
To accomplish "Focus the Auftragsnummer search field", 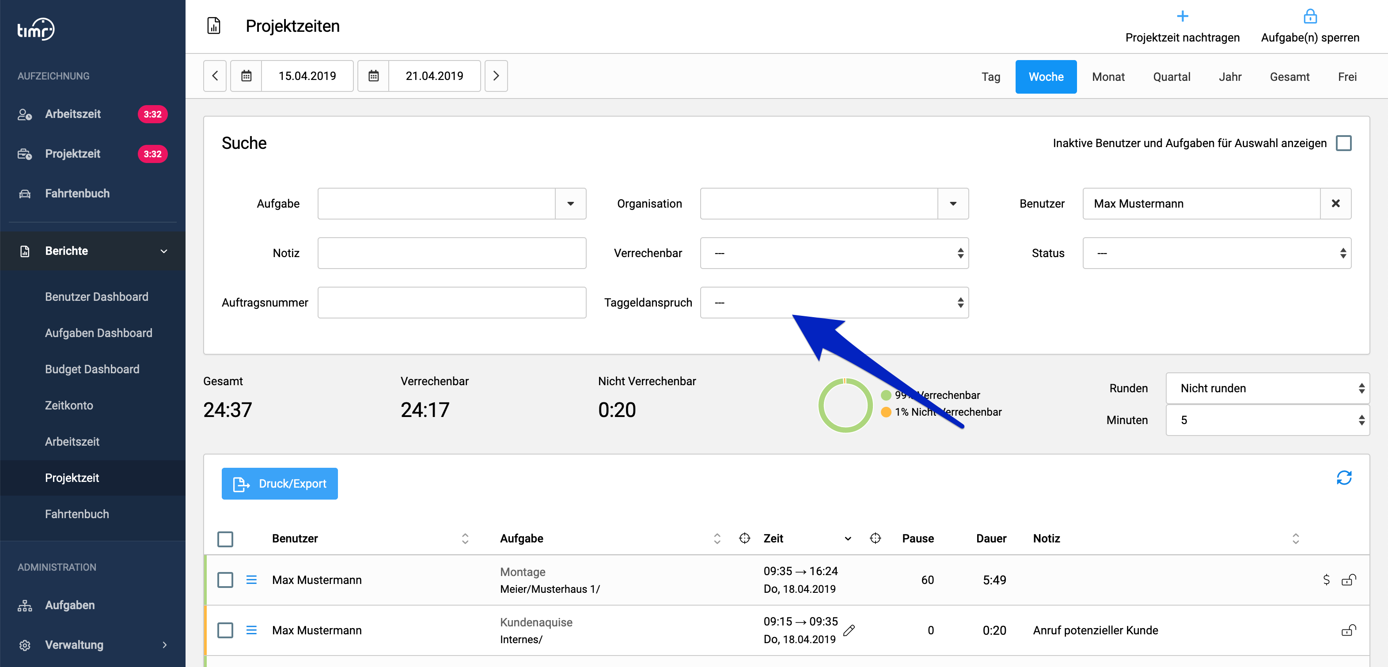I will tap(451, 303).
